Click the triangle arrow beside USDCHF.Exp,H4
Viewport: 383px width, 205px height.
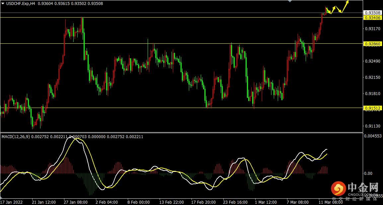pyautogui.click(x=3, y=4)
